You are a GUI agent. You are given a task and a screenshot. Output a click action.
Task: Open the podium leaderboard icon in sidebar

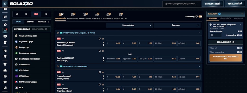click(5, 70)
